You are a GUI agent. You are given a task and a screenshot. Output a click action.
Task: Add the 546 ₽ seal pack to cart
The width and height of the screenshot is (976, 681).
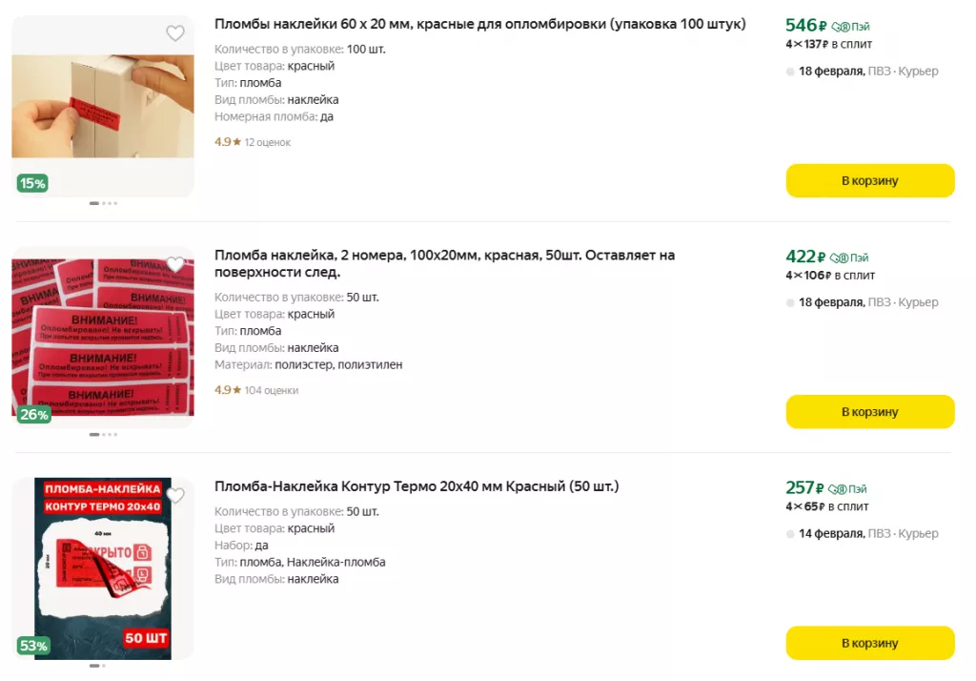pyautogui.click(x=869, y=180)
